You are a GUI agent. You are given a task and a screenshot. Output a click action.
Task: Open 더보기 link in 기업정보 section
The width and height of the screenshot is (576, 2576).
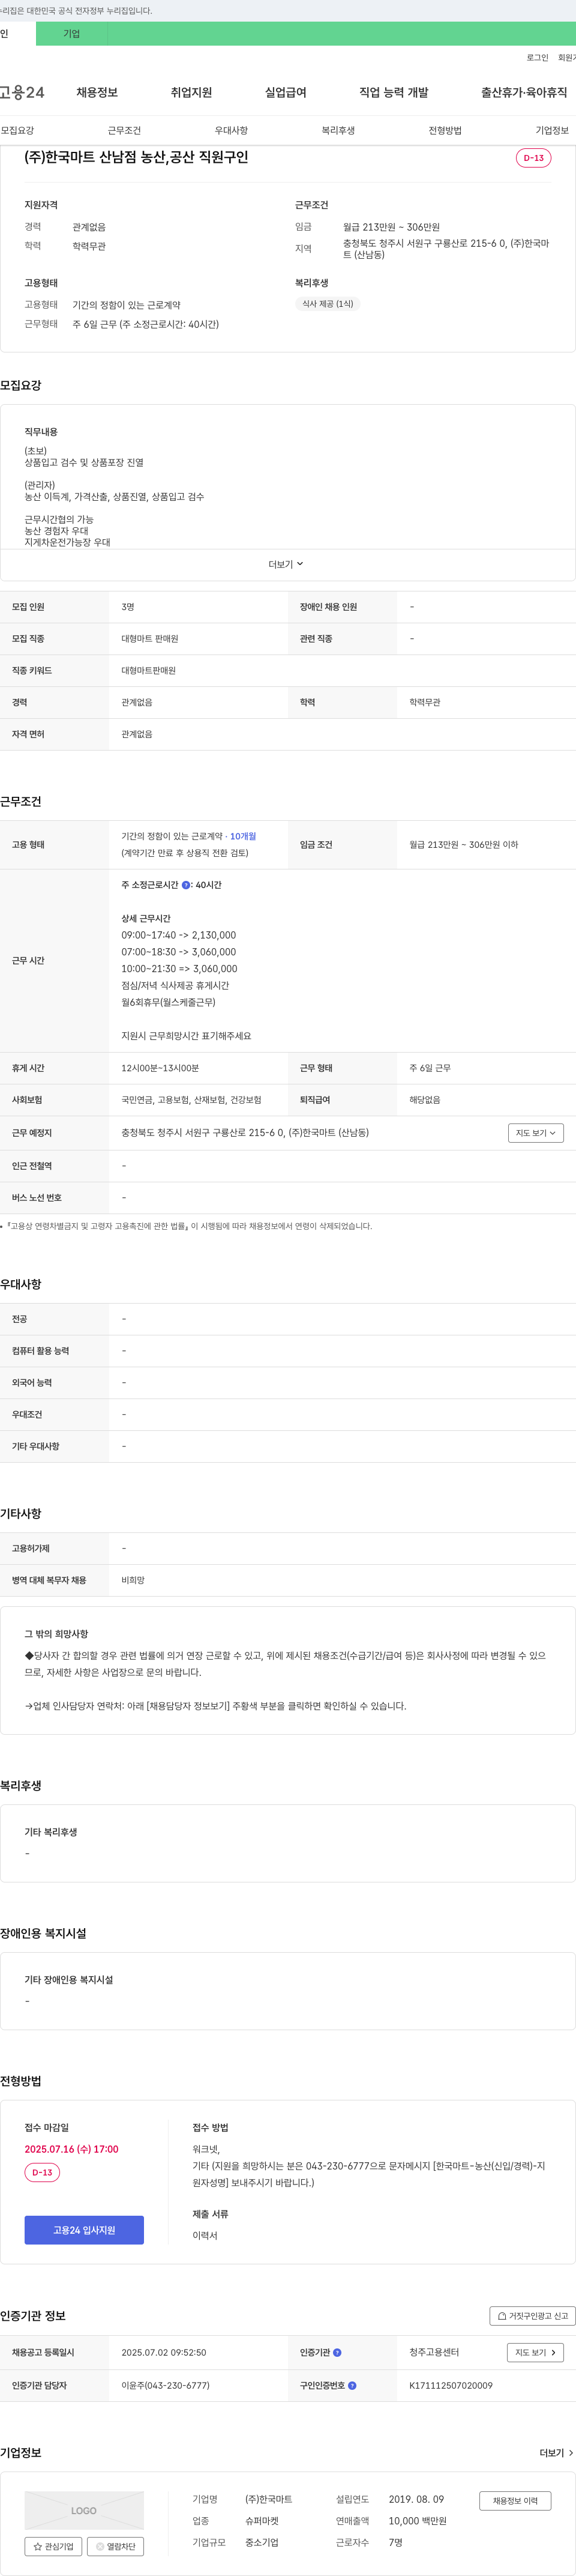(556, 2453)
